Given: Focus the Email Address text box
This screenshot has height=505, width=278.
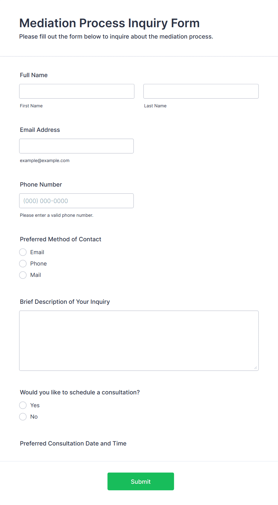Looking at the screenshot, I should [77, 146].
